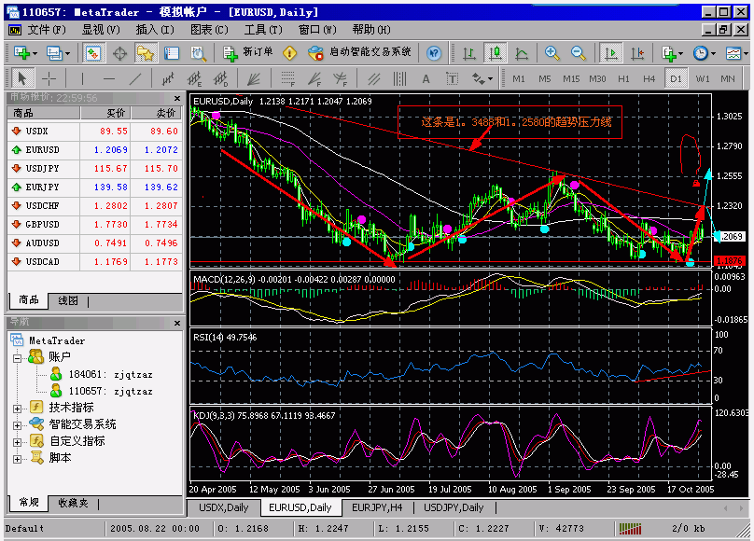Close the Market Watch panel
The height and width of the screenshot is (541, 754).
click(177, 98)
